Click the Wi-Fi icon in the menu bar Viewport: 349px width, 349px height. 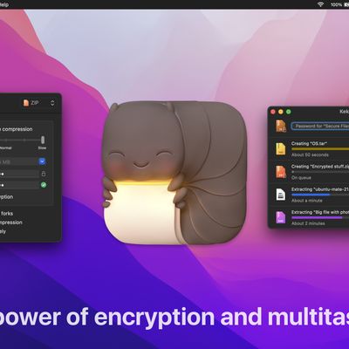(321, 4)
